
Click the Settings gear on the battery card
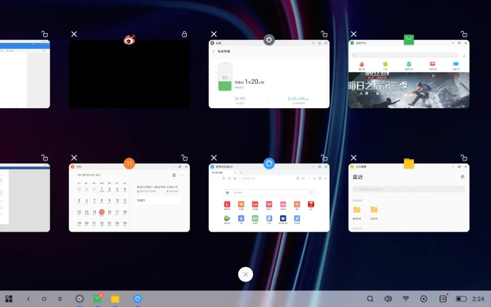pyautogui.click(x=269, y=40)
